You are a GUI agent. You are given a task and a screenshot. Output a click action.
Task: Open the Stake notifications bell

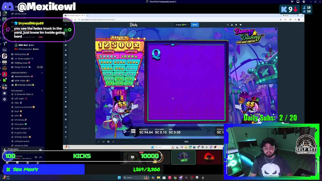[236, 25]
